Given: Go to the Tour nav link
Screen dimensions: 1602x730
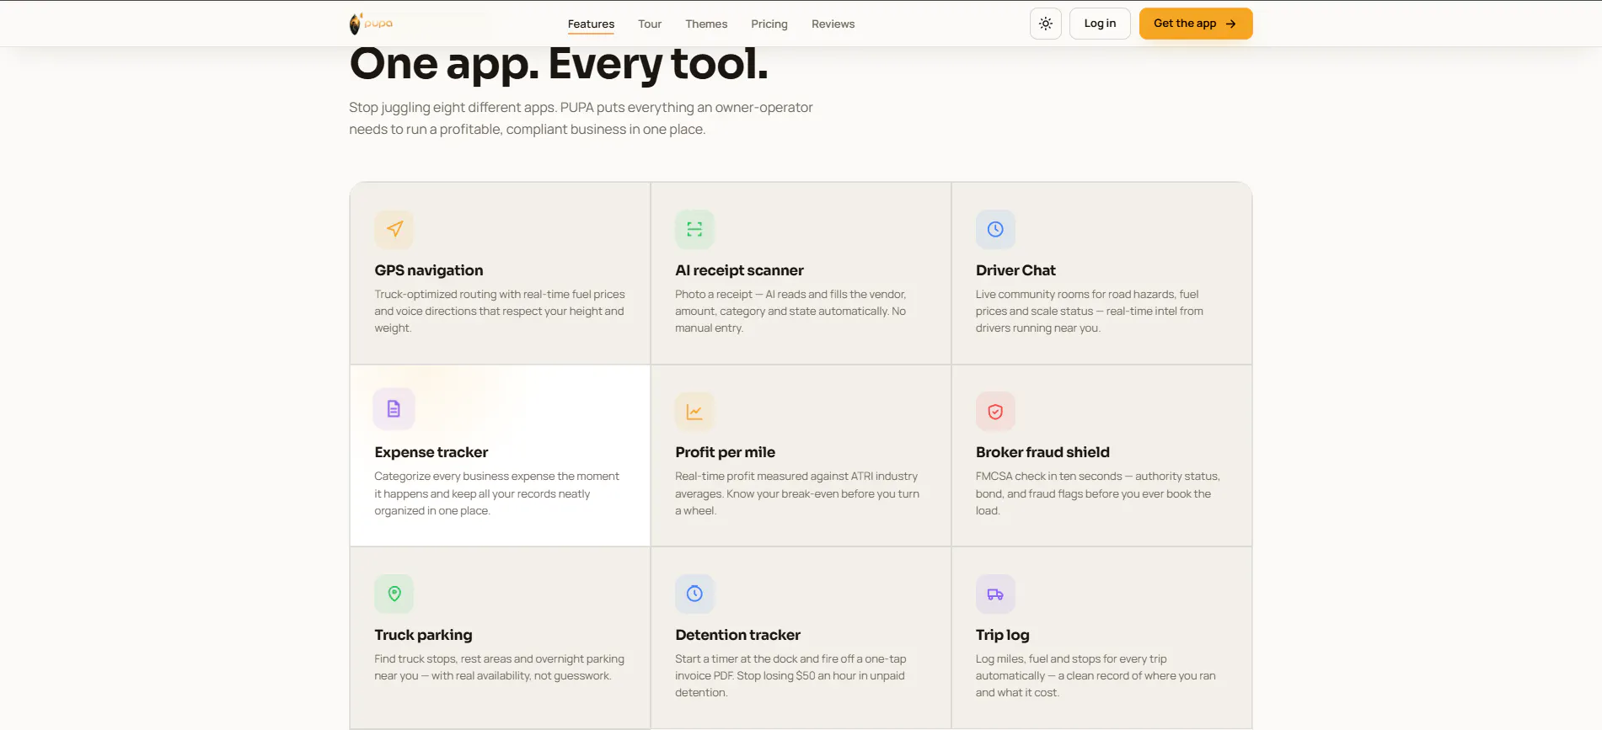Looking at the screenshot, I should pyautogui.click(x=650, y=24).
